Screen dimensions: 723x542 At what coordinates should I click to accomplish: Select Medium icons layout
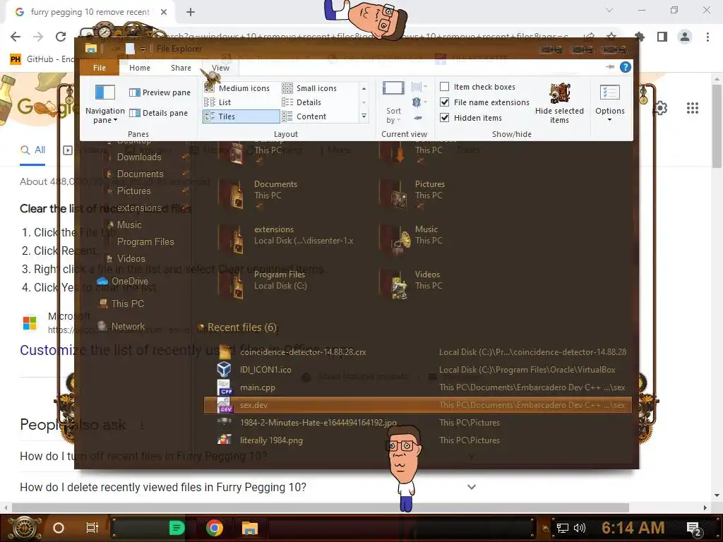pos(237,88)
